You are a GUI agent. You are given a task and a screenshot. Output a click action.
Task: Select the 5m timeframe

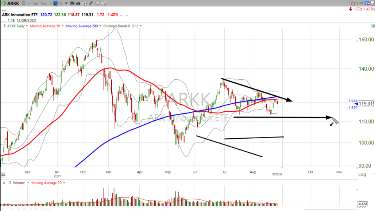(36, 4)
